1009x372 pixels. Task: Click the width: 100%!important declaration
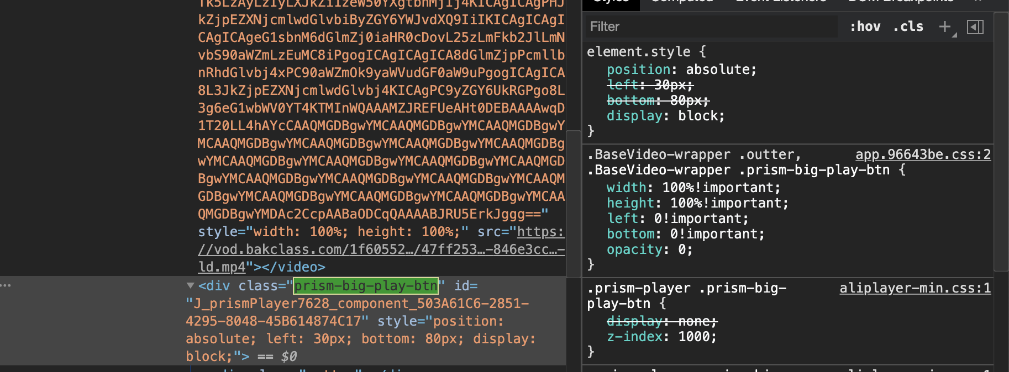coord(693,188)
